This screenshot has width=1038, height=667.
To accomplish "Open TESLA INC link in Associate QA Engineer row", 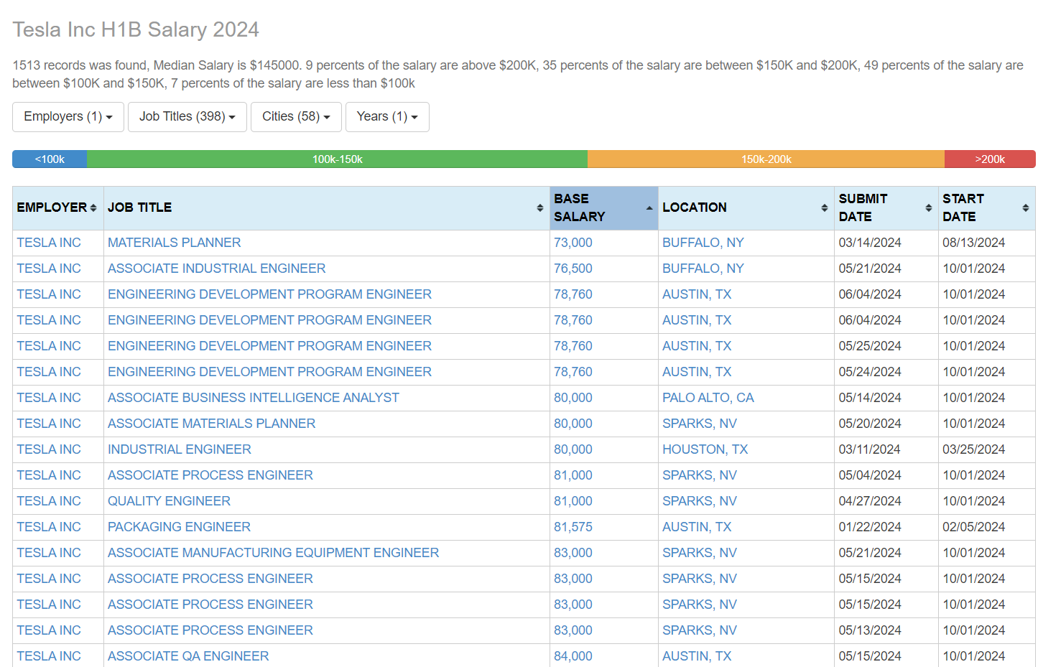I will 49,656.
